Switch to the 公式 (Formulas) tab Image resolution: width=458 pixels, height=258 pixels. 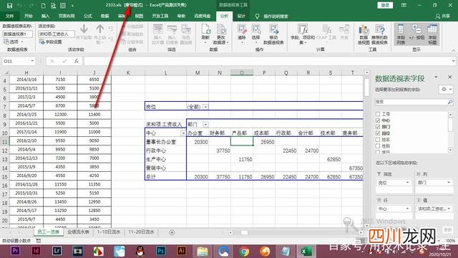click(87, 16)
